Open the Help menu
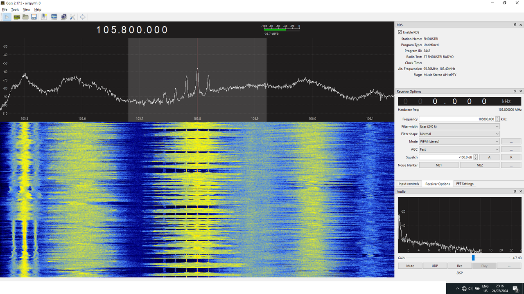524x294 pixels. point(38,9)
